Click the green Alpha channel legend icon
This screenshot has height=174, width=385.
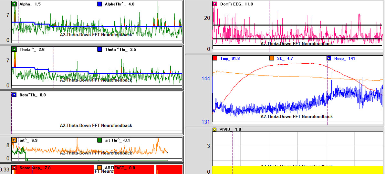[14, 5]
